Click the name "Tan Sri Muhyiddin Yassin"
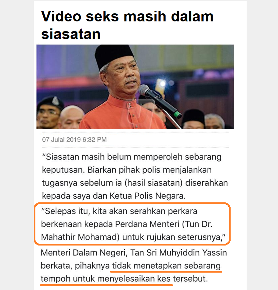 click(179, 253)
